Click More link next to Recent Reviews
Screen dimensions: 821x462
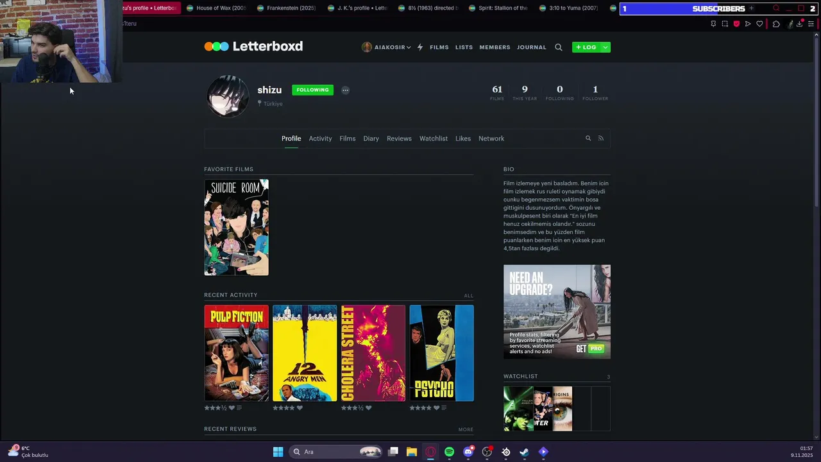pos(466,429)
